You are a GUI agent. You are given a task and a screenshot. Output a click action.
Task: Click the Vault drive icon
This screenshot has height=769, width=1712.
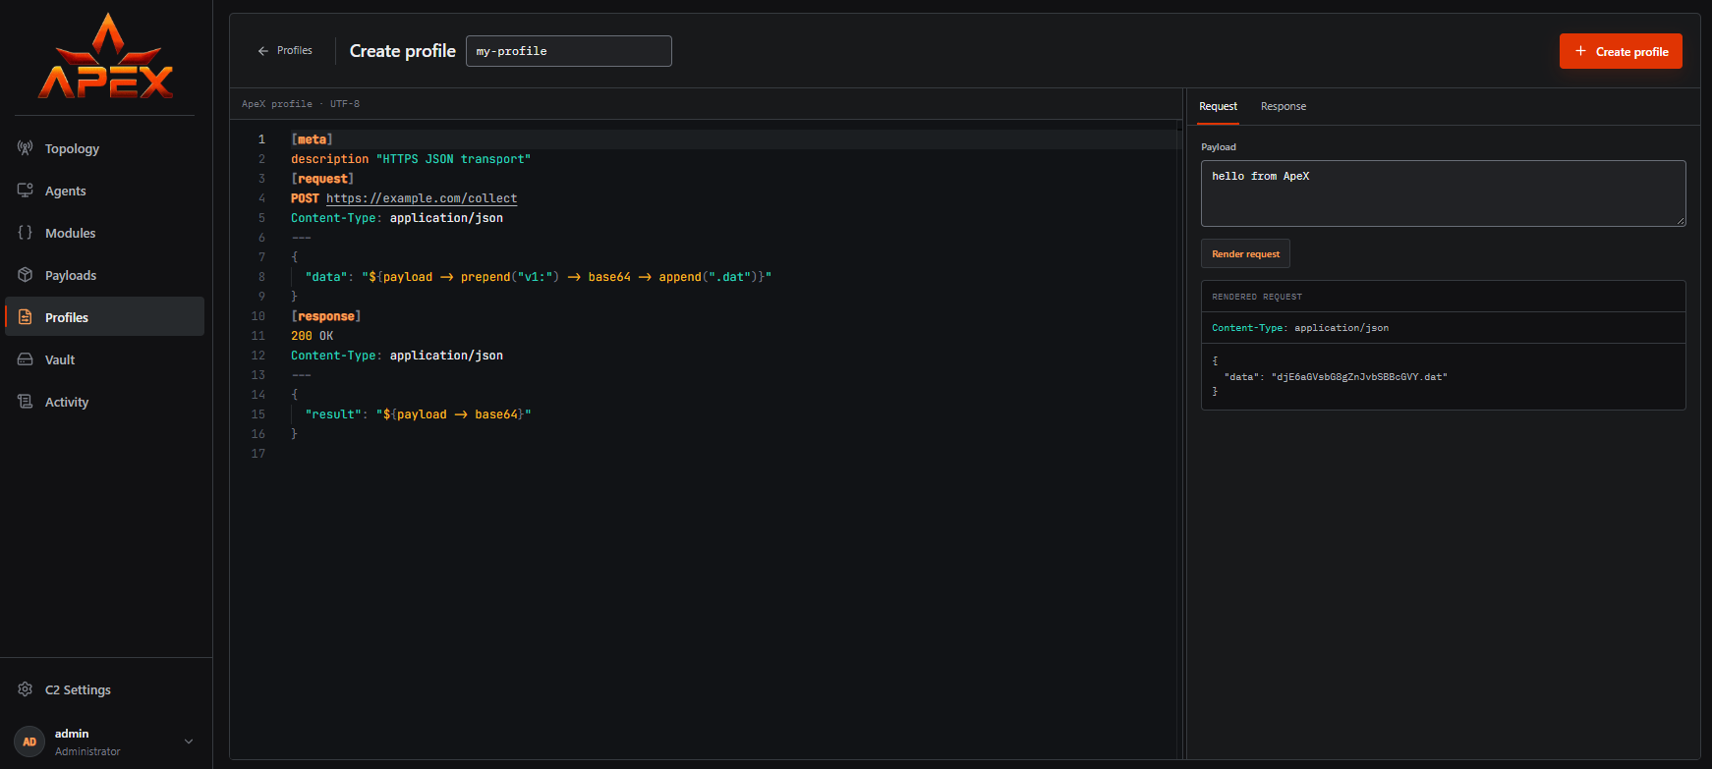tap(26, 359)
